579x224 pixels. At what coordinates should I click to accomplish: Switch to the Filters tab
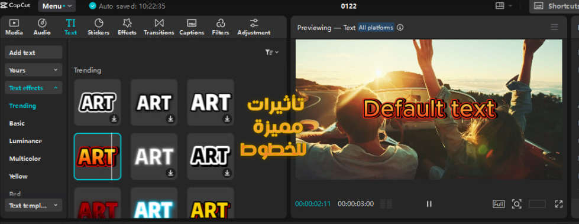[221, 27]
